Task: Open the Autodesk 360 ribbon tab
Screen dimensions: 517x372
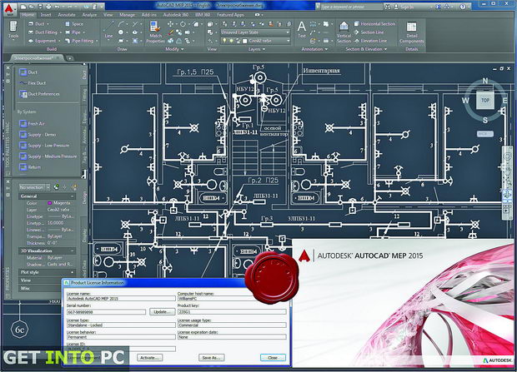Action: click(x=176, y=15)
